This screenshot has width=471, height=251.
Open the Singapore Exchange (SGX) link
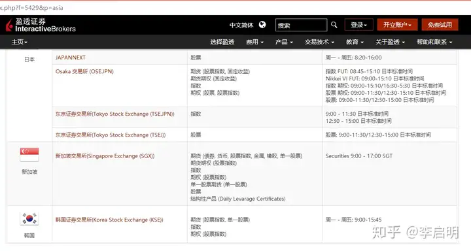[105, 156]
